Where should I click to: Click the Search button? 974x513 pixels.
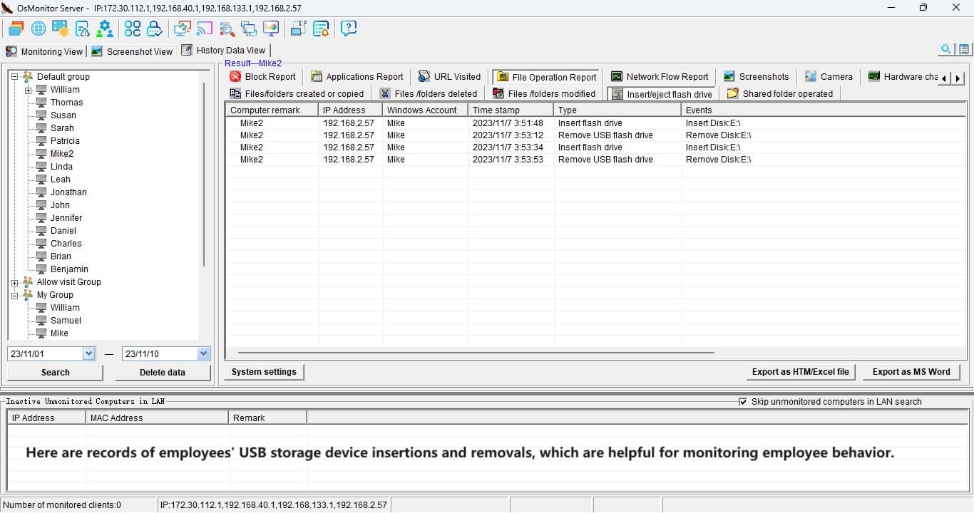pyautogui.click(x=55, y=372)
